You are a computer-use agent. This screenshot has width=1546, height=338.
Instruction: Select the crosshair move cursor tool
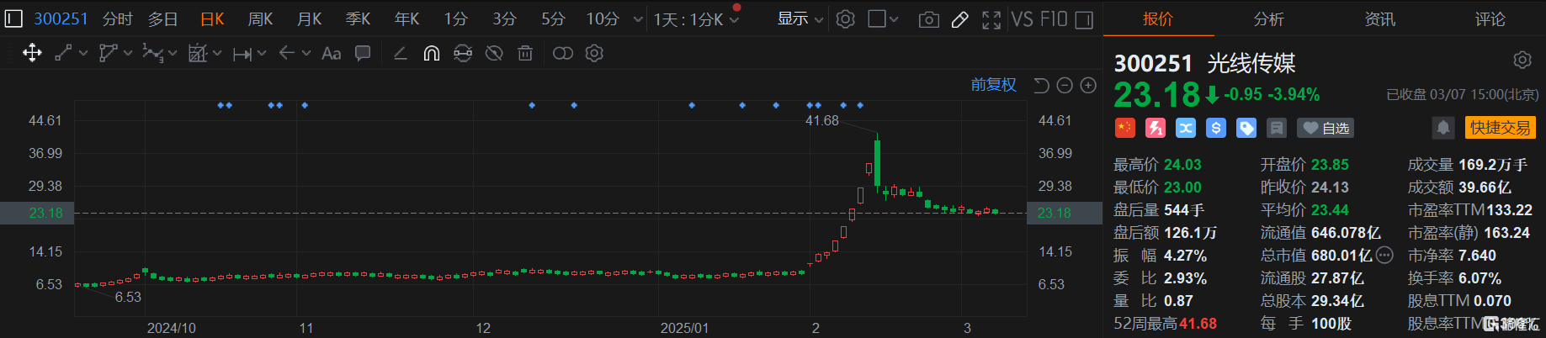32,53
